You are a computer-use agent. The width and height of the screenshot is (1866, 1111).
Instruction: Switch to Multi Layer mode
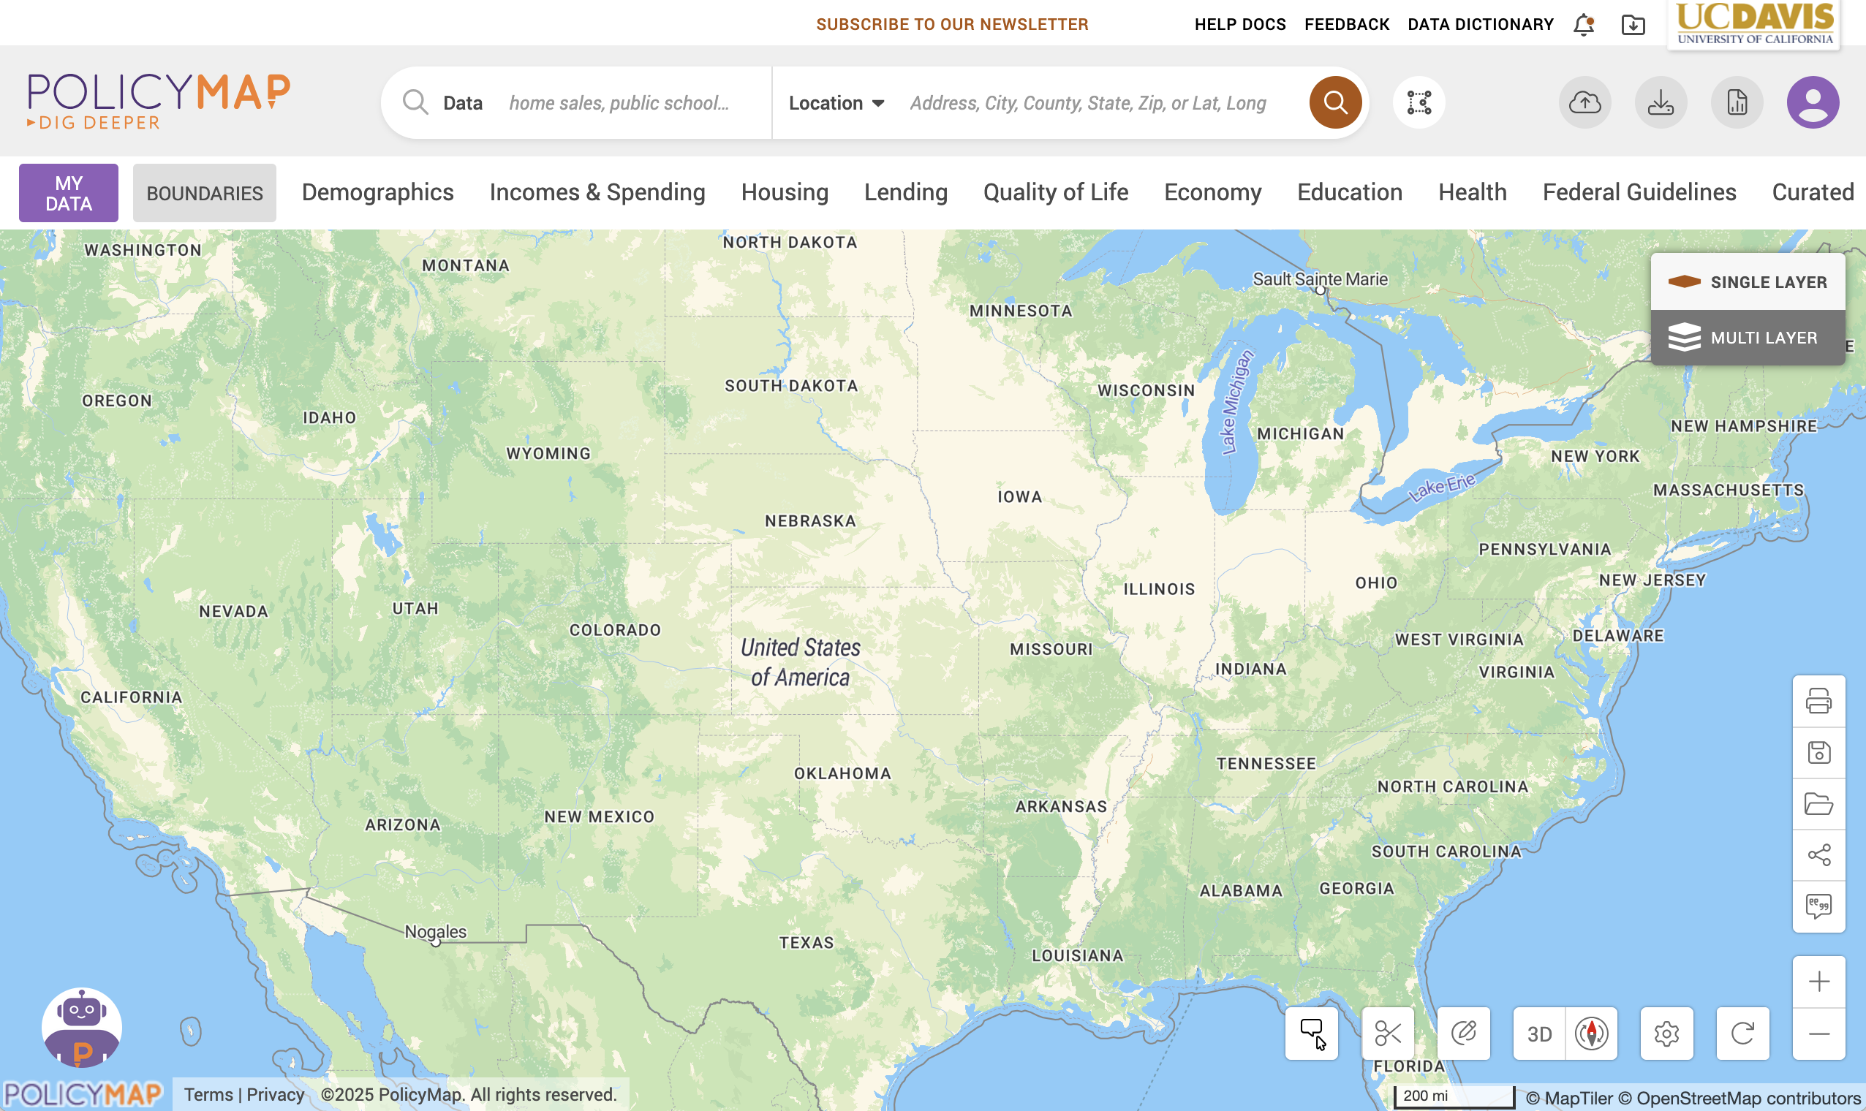[1748, 338]
